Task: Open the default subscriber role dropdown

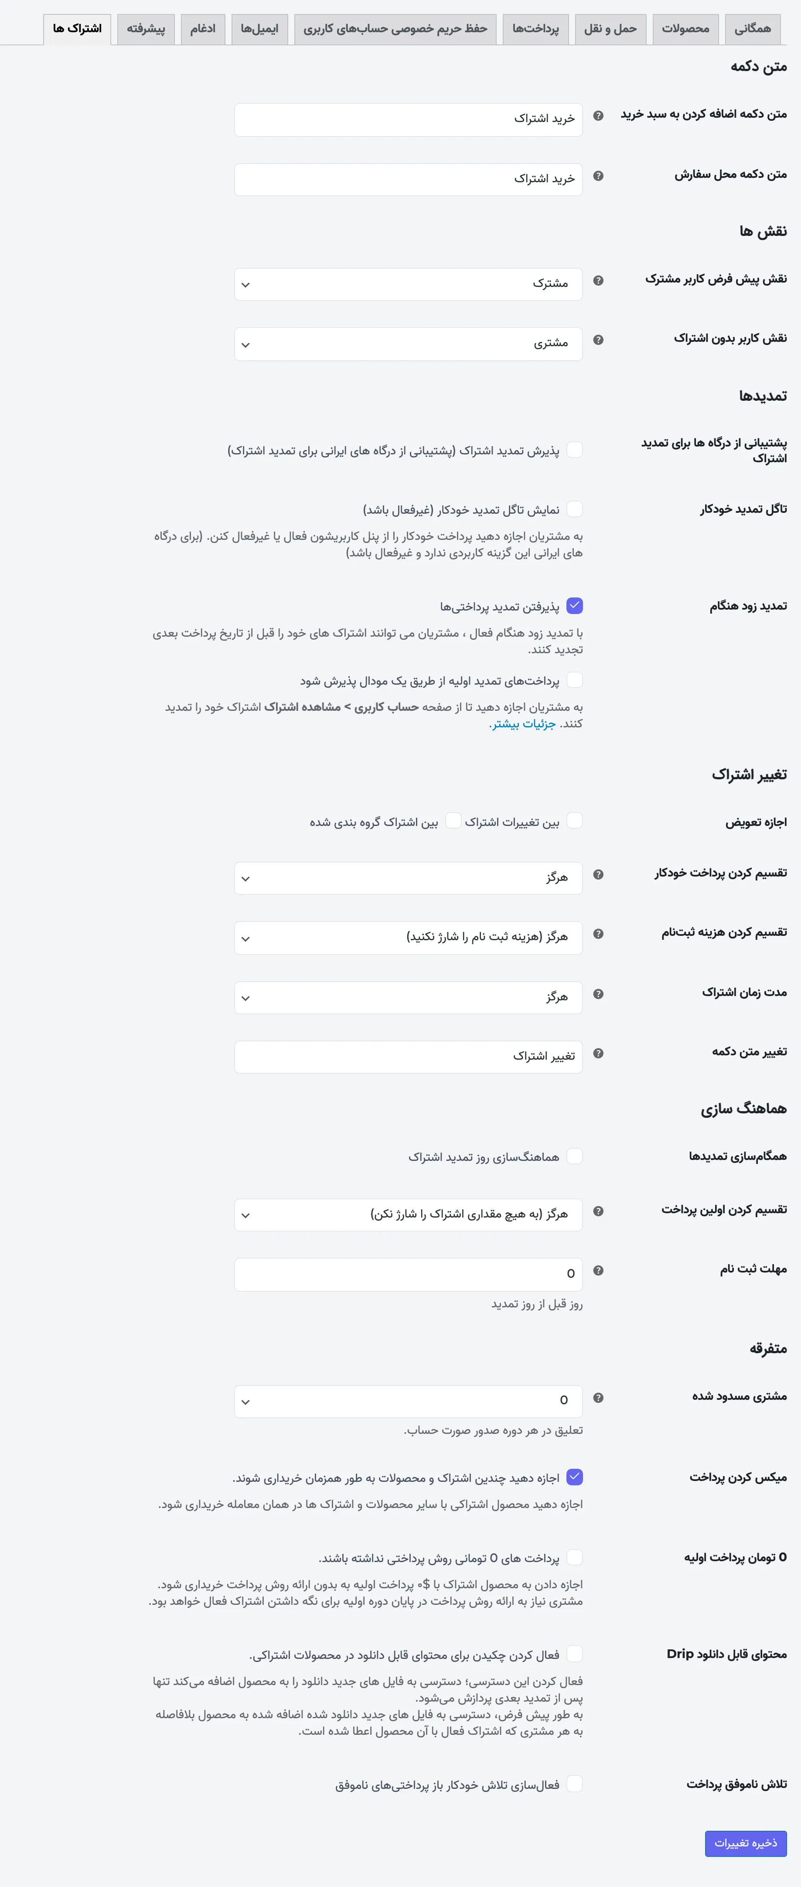Action: [409, 284]
